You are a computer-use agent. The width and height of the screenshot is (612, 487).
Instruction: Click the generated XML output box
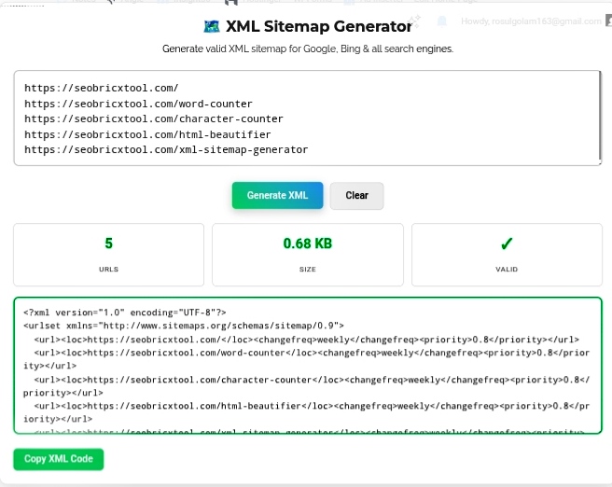308,366
